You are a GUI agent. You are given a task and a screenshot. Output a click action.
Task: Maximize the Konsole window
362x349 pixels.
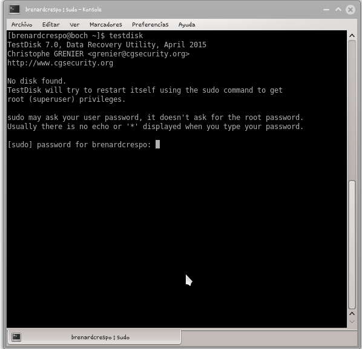pos(338,10)
